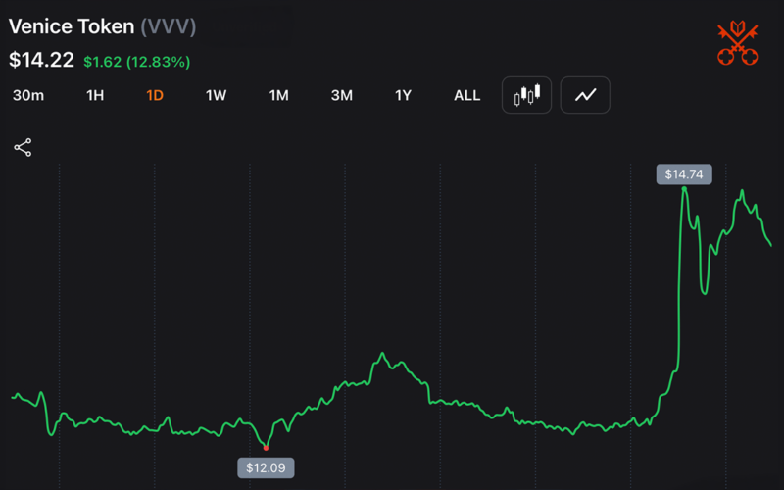Select the 1H time range
784x490 pixels.
click(95, 95)
